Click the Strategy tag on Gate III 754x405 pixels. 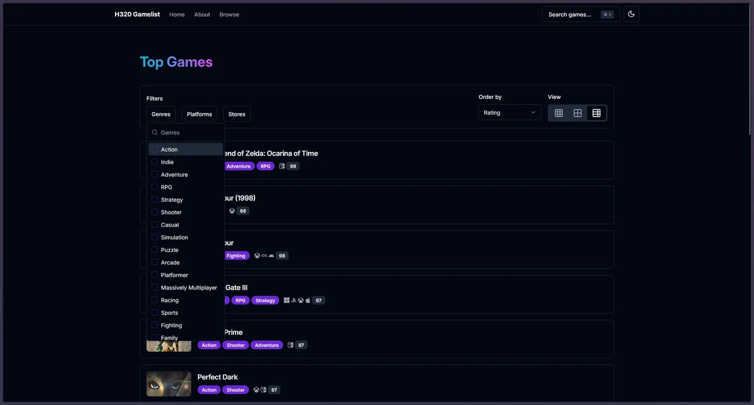[265, 300]
